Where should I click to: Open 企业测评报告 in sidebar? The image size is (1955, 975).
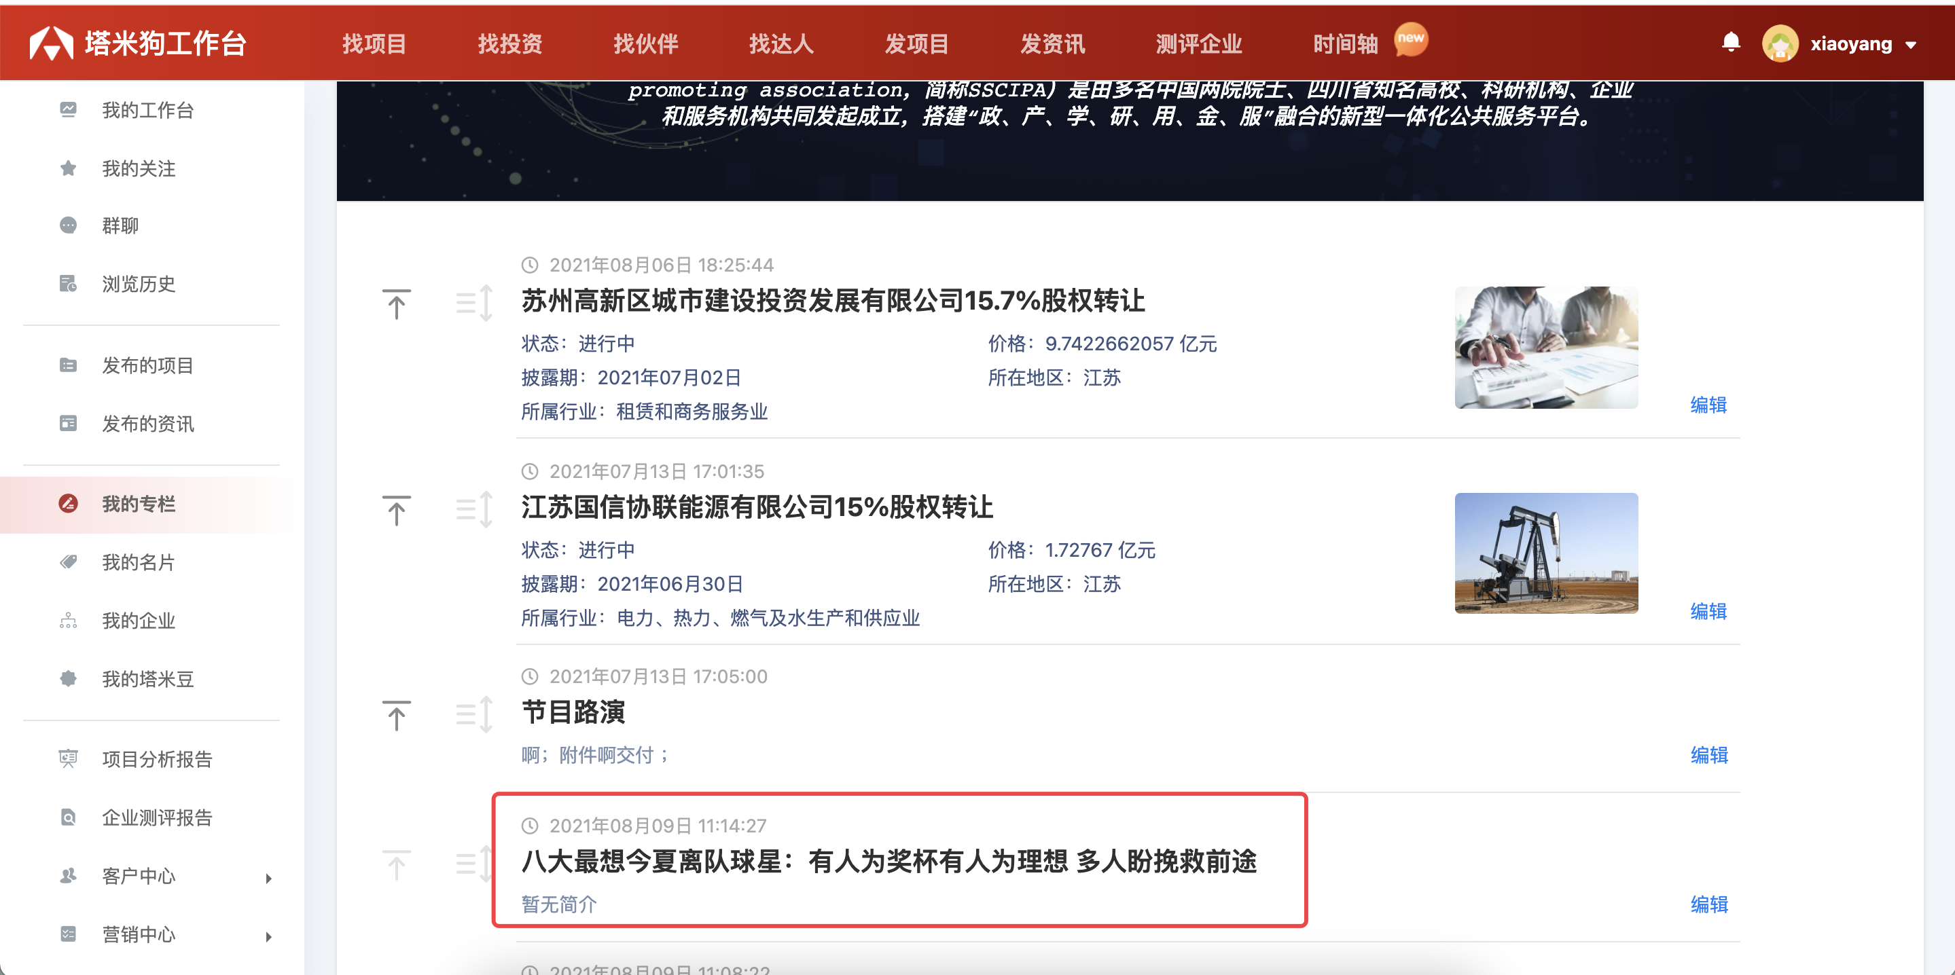[157, 817]
